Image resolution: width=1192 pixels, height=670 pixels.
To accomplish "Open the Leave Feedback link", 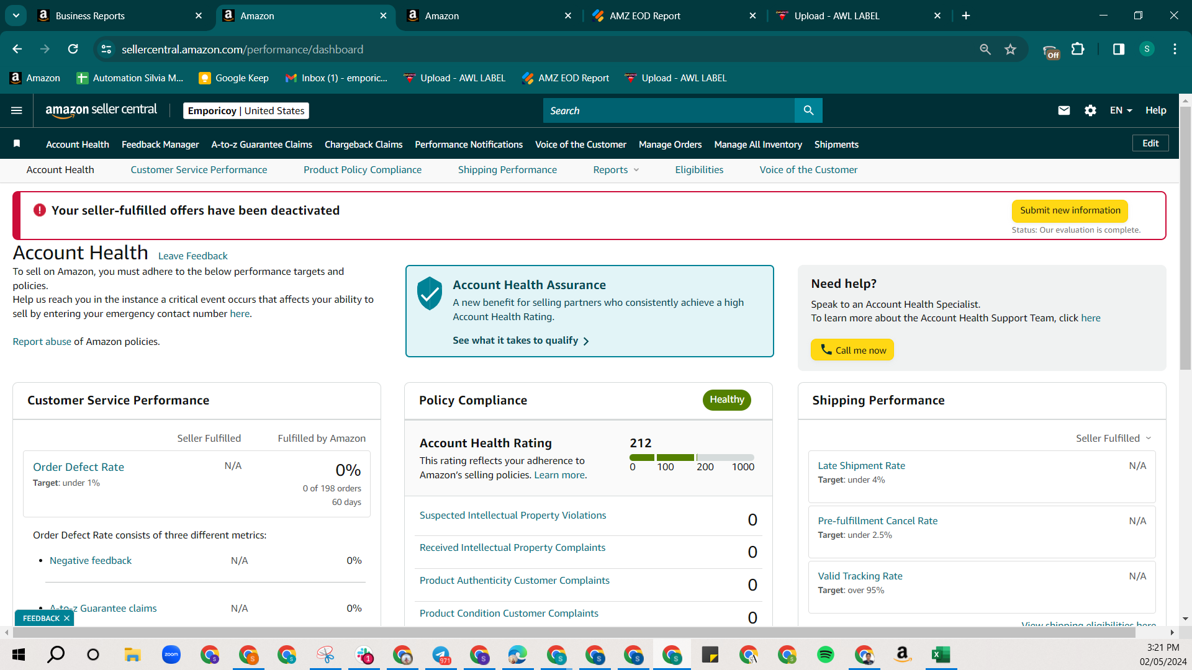I will [x=192, y=256].
